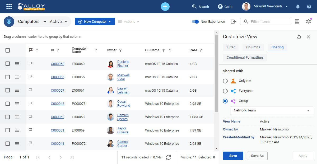Open the Actions dropdown menu
The image size is (317, 164).
click(x=129, y=22)
